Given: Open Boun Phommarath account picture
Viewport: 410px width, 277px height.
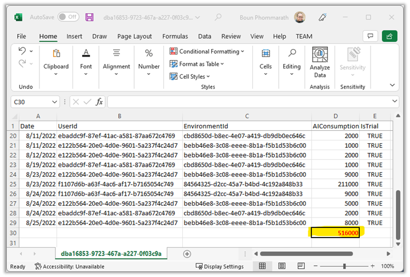Looking at the screenshot, I should [300, 17].
